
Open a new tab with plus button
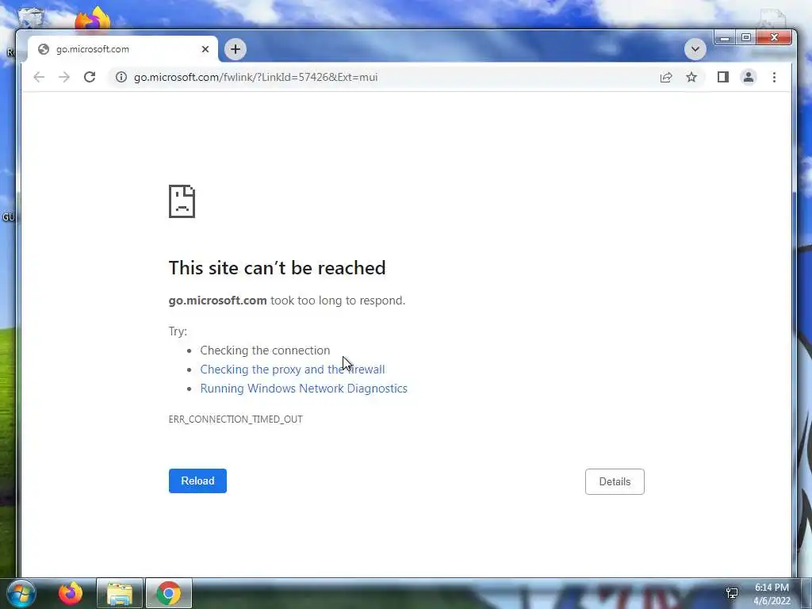pos(235,49)
